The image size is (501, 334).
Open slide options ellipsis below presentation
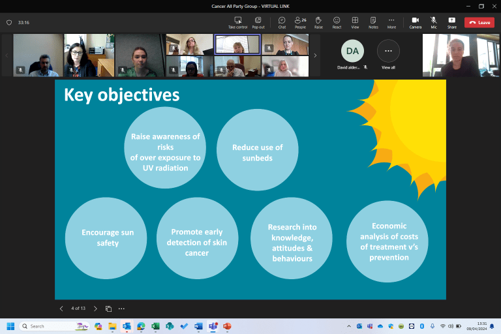tap(121, 309)
